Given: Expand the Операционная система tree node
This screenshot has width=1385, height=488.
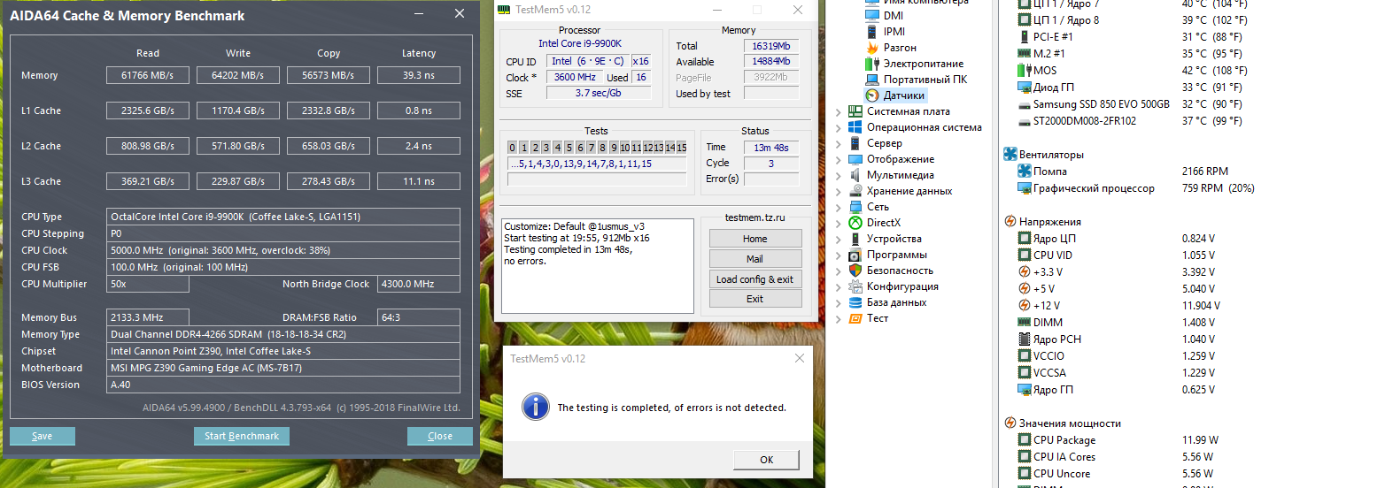Looking at the screenshot, I should click(x=839, y=127).
